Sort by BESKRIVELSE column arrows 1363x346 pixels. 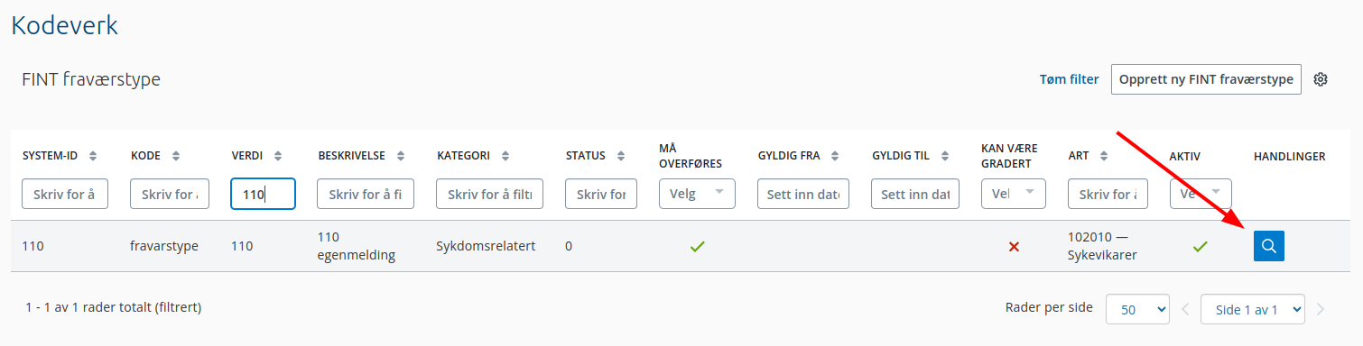pos(401,156)
